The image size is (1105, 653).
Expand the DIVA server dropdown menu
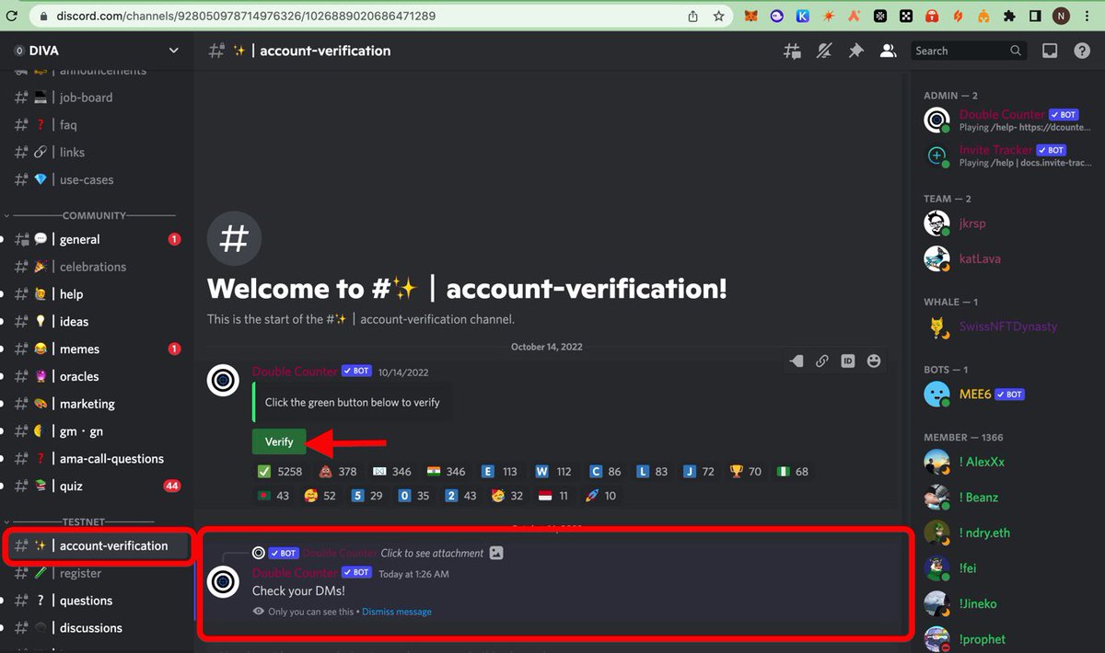pyautogui.click(x=174, y=51)
